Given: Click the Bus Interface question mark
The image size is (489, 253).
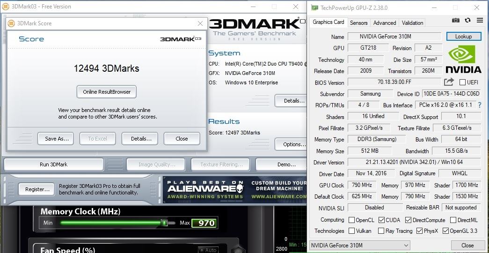Looking at the screenshot, I should pos(480,105).
